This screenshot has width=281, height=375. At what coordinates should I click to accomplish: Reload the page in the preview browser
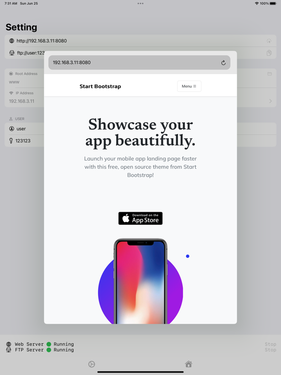coord(223,62)
